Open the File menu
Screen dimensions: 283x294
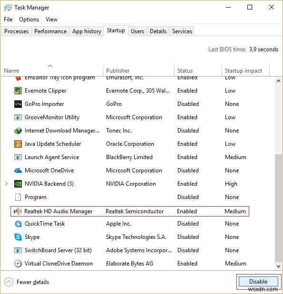click(8, 19)
